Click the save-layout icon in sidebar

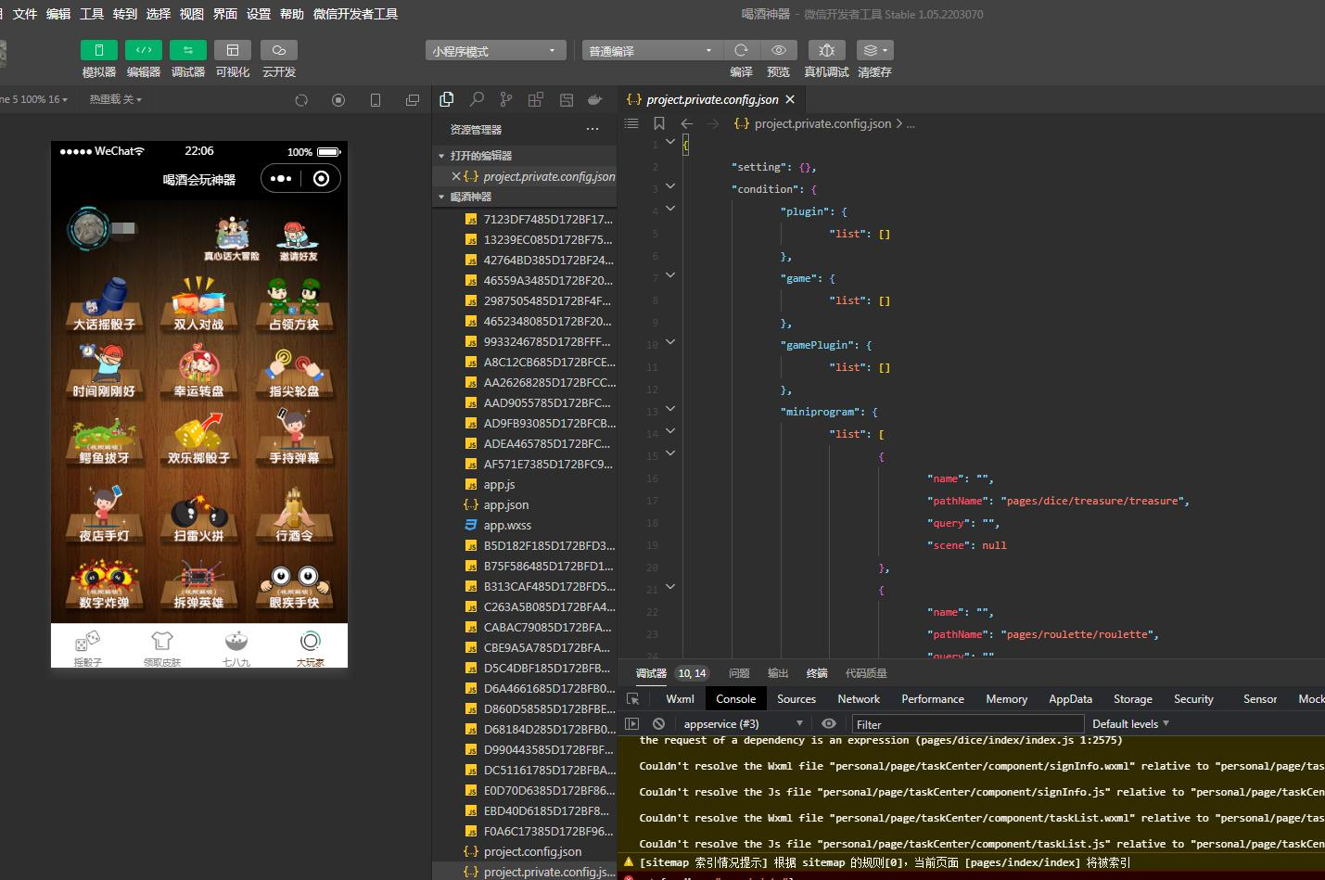pyautogui.click(x=566, y=99)
